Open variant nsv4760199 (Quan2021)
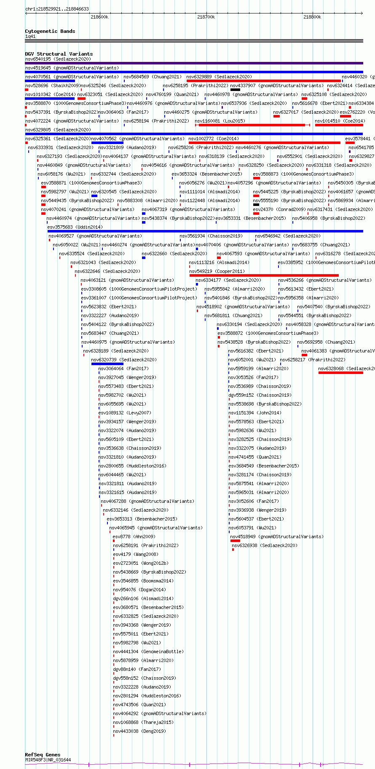The width and height of the screenshot is (375, 769). pos(172,94)
